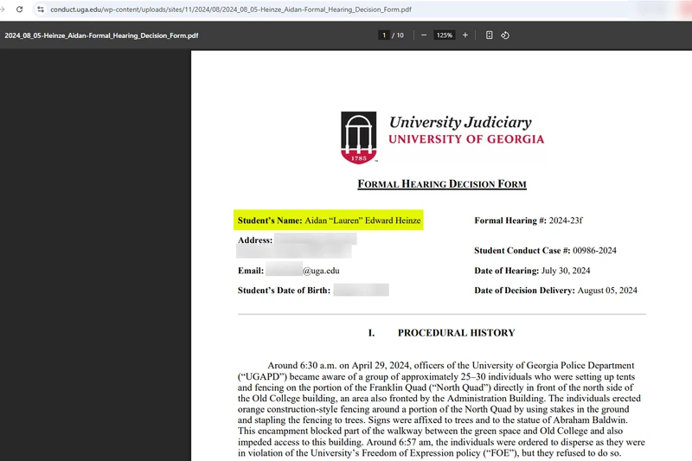Select the total page count '/ 10'
Image resolution: width=692 pixels, height=461 pixels.
tap(398, 35)
